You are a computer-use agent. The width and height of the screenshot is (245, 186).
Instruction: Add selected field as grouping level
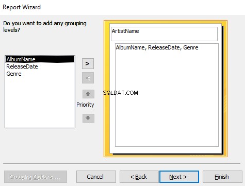pyautogui.click(x=88, y=64)
